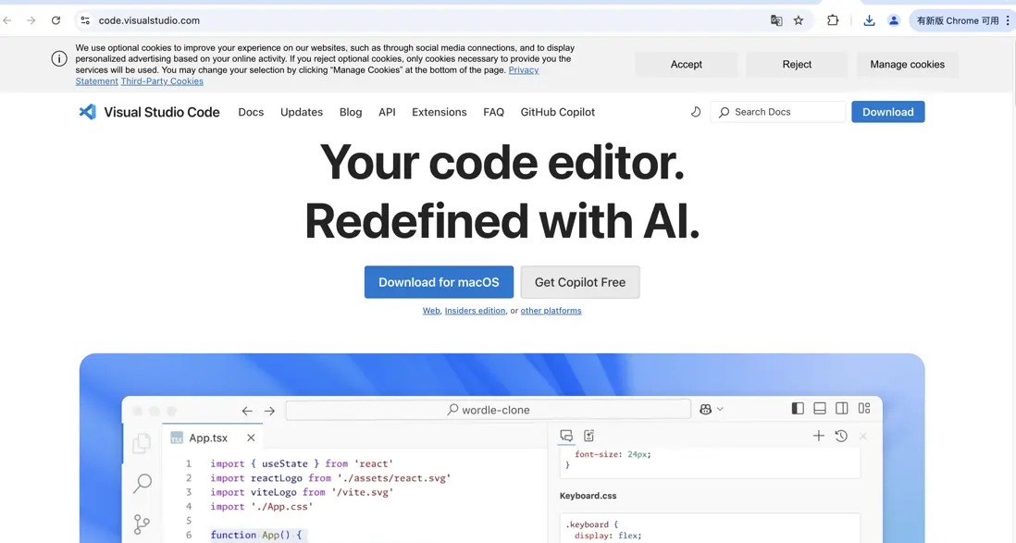Viewport: 1016px width, 543px height.
Task: Open Explorer files icon in activity bar
Action: (142, 443)
